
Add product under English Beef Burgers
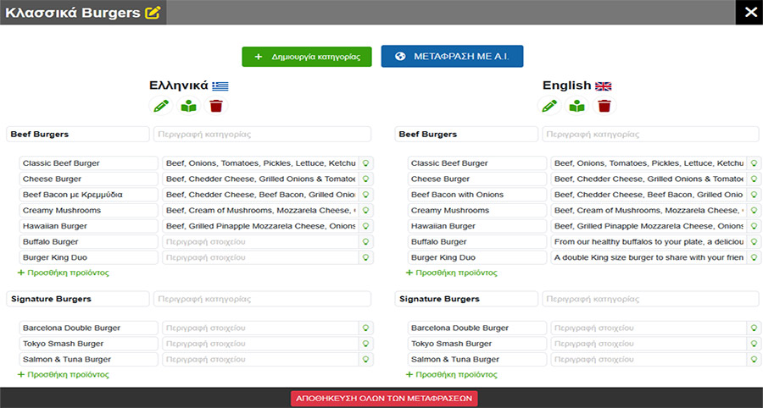[452, 273]
